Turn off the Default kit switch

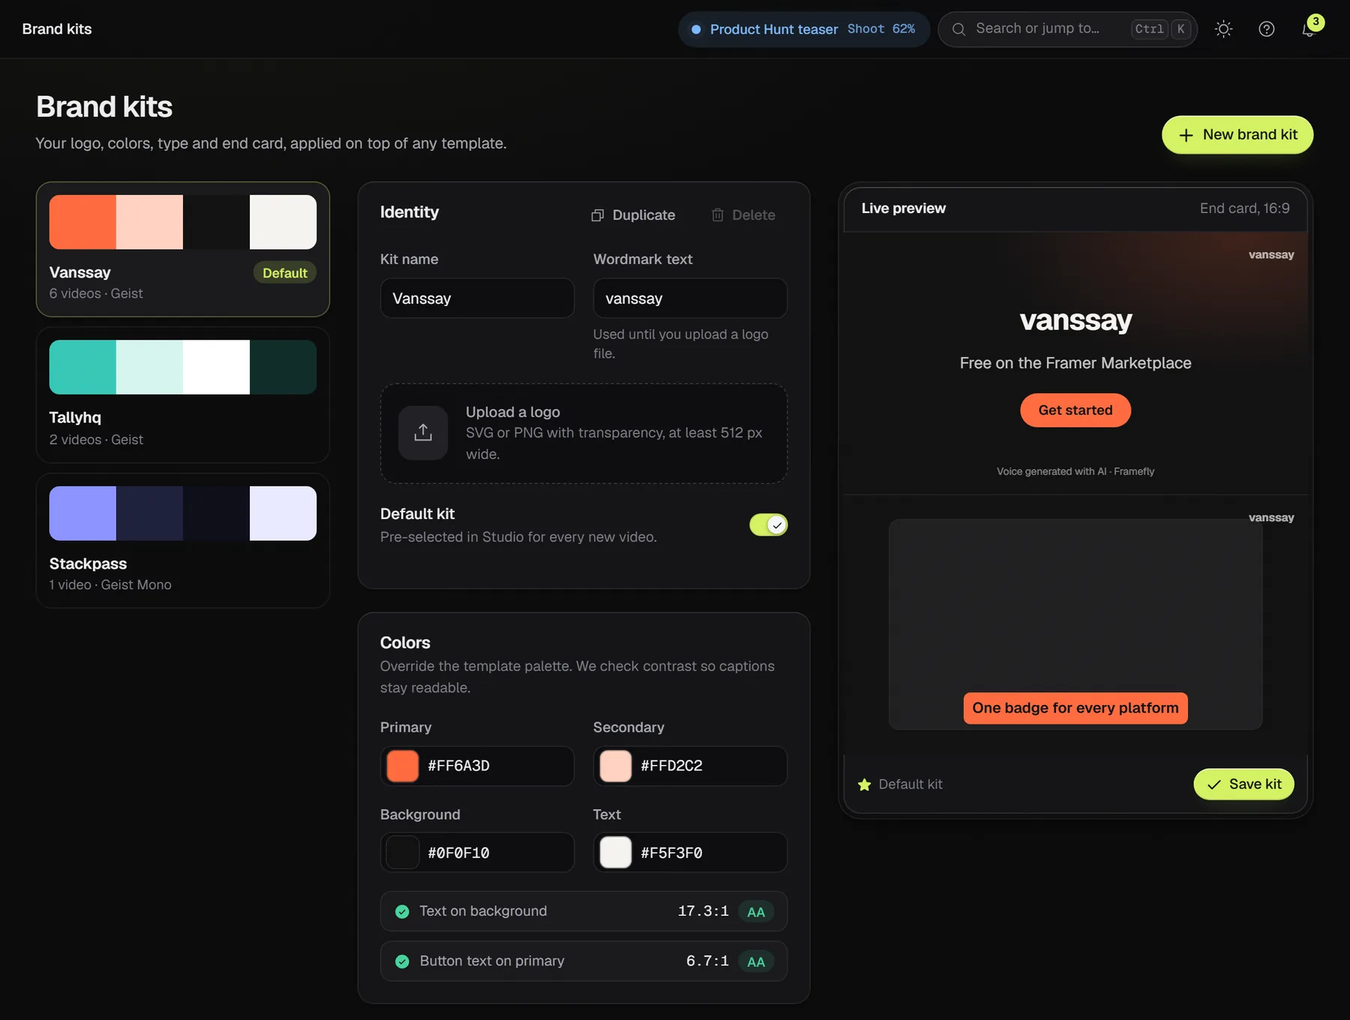pyautogui.click(x=768, y=525)
